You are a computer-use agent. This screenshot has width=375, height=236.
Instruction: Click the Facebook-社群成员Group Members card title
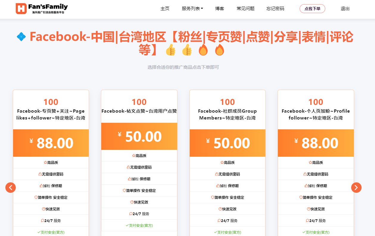(x=228, y=114)
